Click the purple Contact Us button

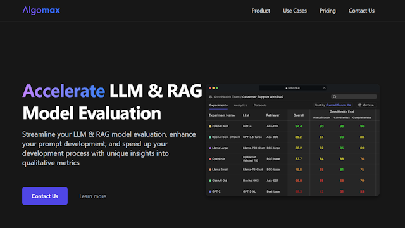[45, 196]
